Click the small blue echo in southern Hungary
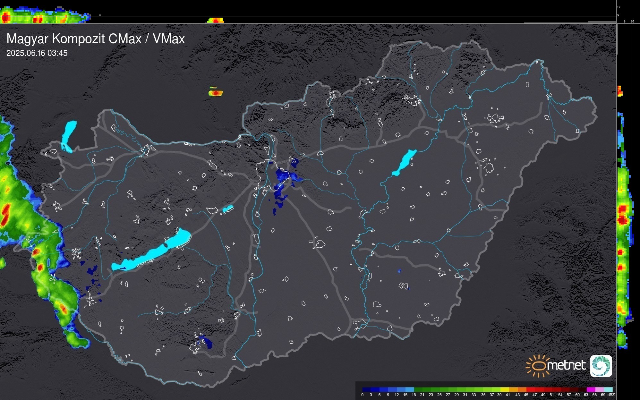The image size is (640, 400). click(x=207, y=342)
